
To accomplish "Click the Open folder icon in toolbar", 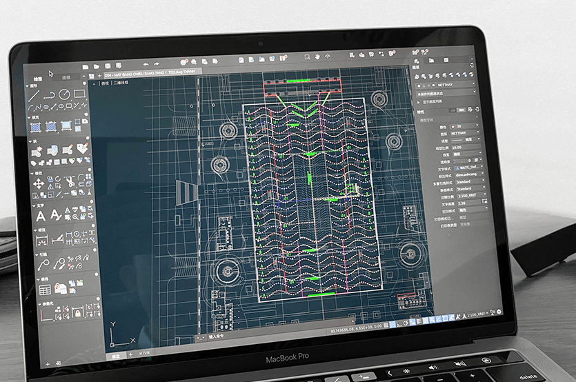I will [97, 66].
